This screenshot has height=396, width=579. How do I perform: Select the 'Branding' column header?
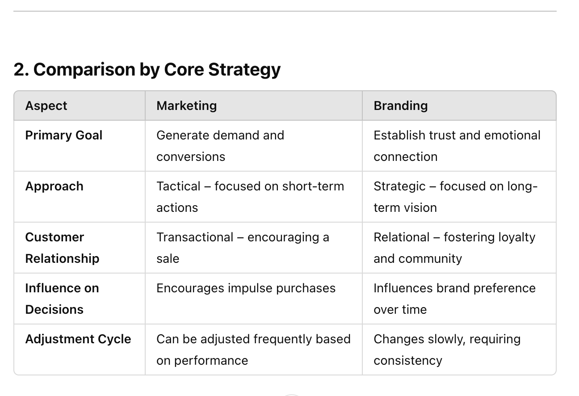[x=401, y=106]
